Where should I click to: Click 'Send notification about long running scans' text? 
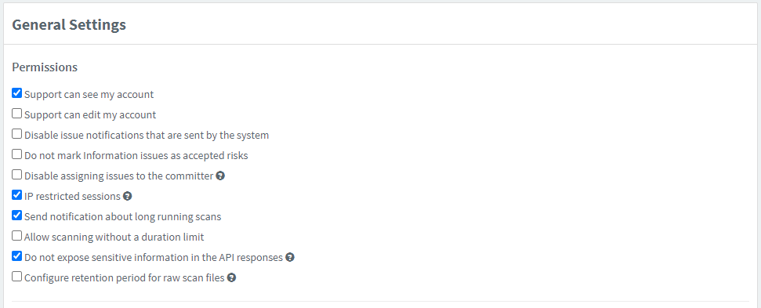[123, 217]
